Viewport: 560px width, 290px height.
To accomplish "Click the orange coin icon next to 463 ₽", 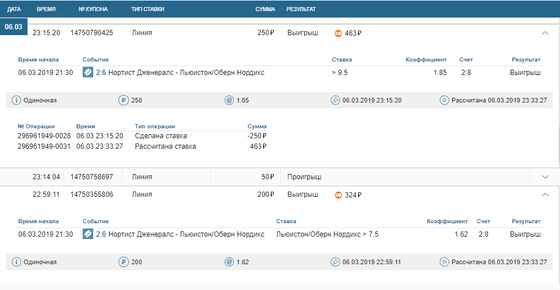I will click(338, 33).
